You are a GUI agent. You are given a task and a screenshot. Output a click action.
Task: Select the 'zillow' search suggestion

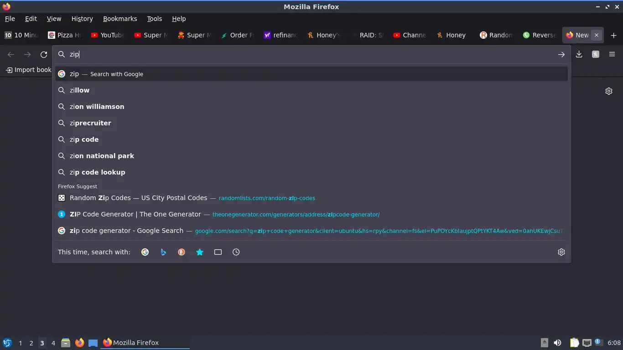(x=311, y=90)
